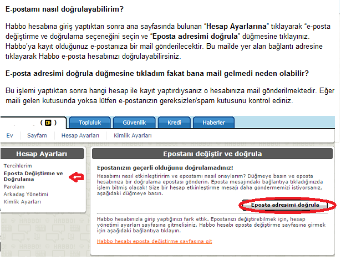The width and height of the screenshot is (341, 260).
Task: Click the heading about 'bana mail gelmedi neden olabilir?'
Action: pyautogui.click(x=157, y=74)
